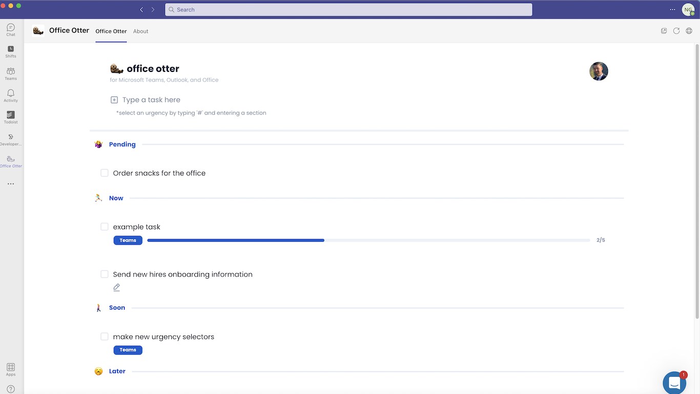Viewport: 700px width, 394px height.
Task: Open the Activity bell
Action: (11, 95)
